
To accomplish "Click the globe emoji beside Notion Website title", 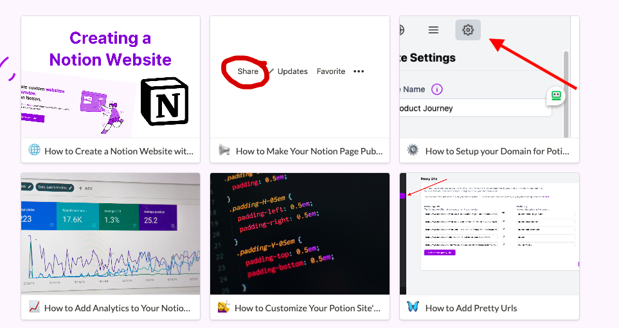I will tap(35, 150).
